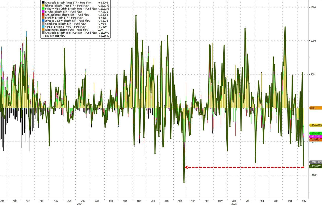Click the magenta Bitwise Bitcoin ETF legend swatch
This screenshot has width=322, height=205.
[43, 12]
